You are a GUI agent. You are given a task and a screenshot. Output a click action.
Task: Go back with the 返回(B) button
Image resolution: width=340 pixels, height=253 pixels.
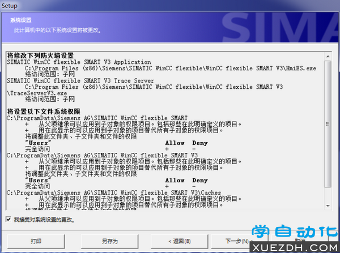(180, 241)
